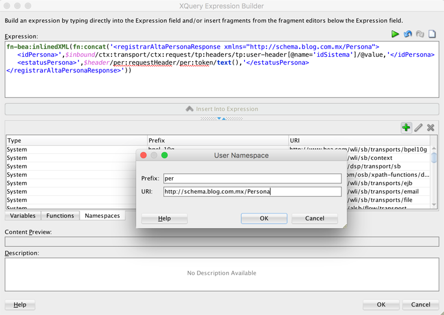
Task: Run the expression with green play icon
Action: point(395,34)
